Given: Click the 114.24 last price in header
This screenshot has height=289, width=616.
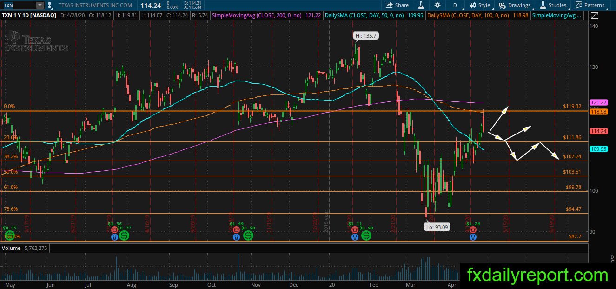Looking at the screenshot, I should (x=151, y=5).
